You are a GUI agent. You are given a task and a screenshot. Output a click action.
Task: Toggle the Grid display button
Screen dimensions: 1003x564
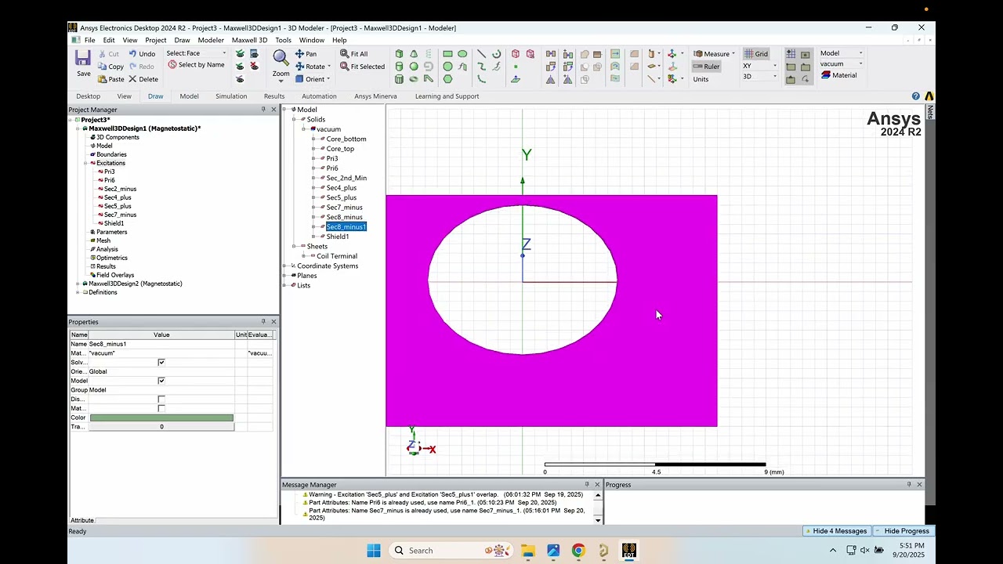point(756,54)
